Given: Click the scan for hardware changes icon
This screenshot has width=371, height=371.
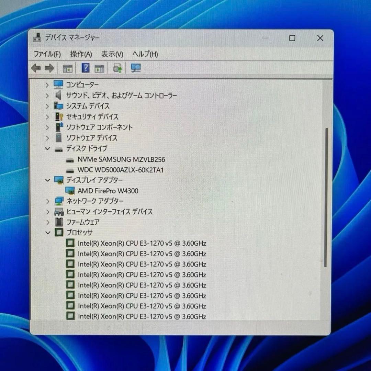Looking at the screenshot, I should coord(117,68).
